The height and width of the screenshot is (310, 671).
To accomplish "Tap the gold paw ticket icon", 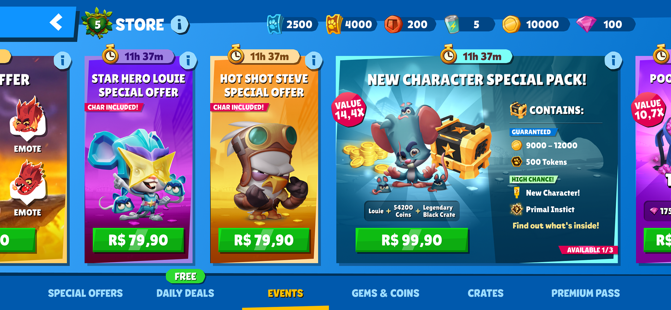I will pyautogui.click(x=333, y=24).
